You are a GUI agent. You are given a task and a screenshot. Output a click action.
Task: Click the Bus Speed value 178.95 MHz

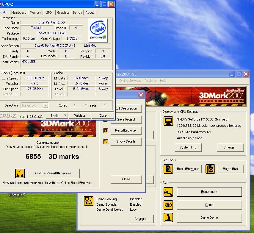[35, 89]
